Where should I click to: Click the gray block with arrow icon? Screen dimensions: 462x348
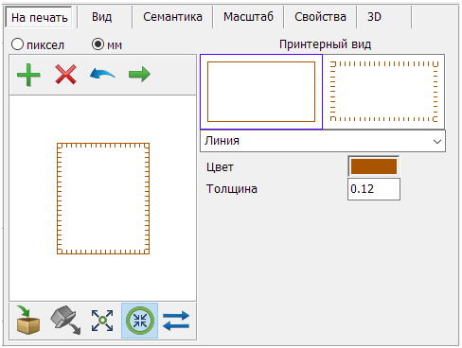coord(65,320)
